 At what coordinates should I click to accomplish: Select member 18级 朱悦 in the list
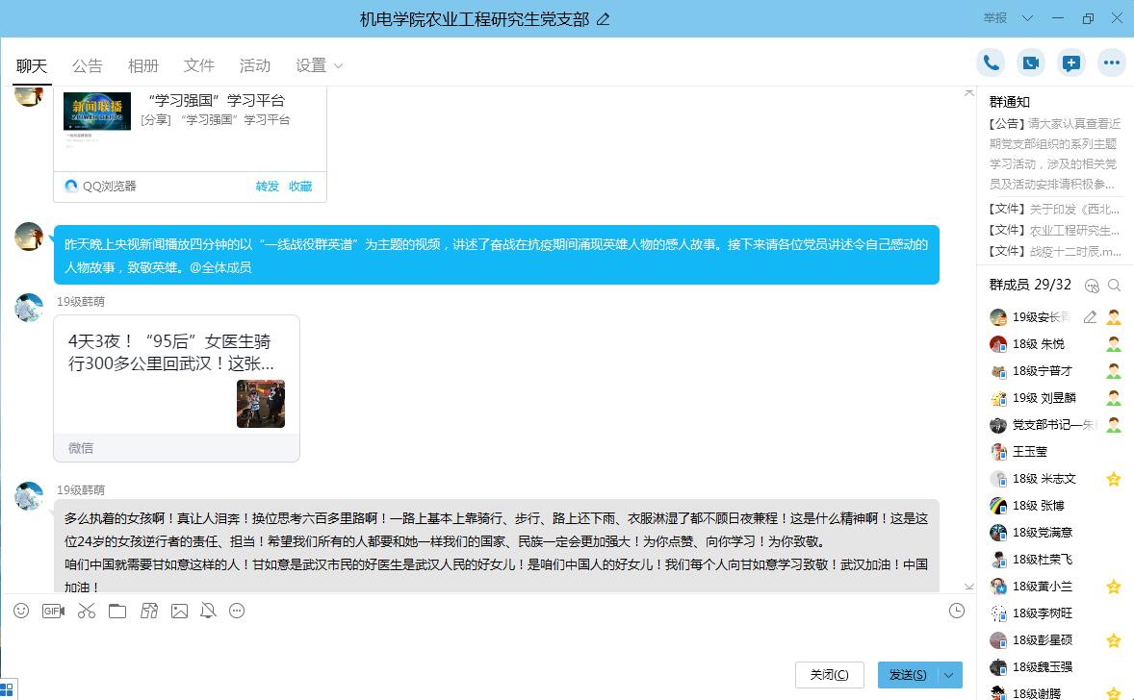[x=1038, y=344]
